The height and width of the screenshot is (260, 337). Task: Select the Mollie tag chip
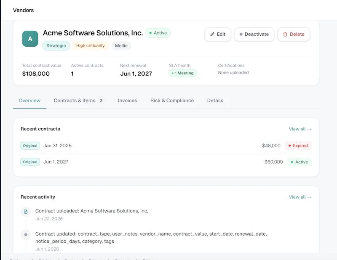[x=121, y=46]
